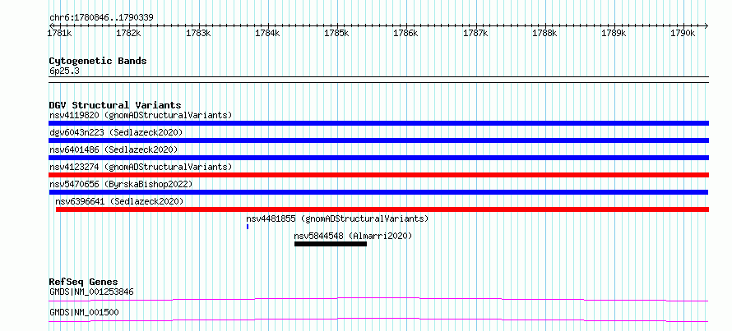Click the RefSeq Genes track title
This screenshot has height=331, width=732.
(x=83, y=282)
